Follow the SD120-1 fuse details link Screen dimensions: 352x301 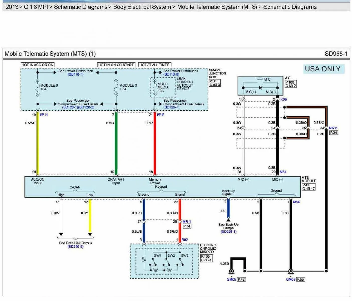(x=70, y=107)
